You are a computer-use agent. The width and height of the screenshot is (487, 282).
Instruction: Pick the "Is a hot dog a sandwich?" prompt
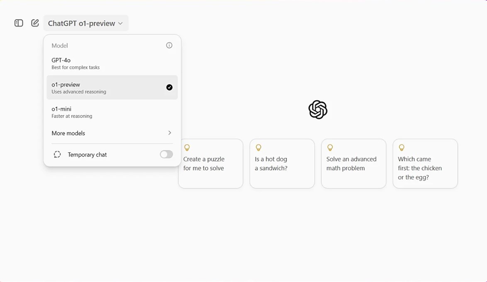[x=282, y=163]
